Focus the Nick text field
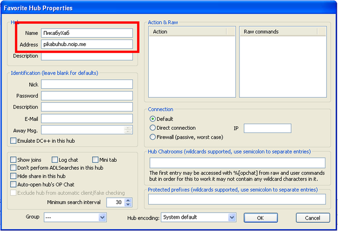338x231 pixels. [x=87, y=84]
